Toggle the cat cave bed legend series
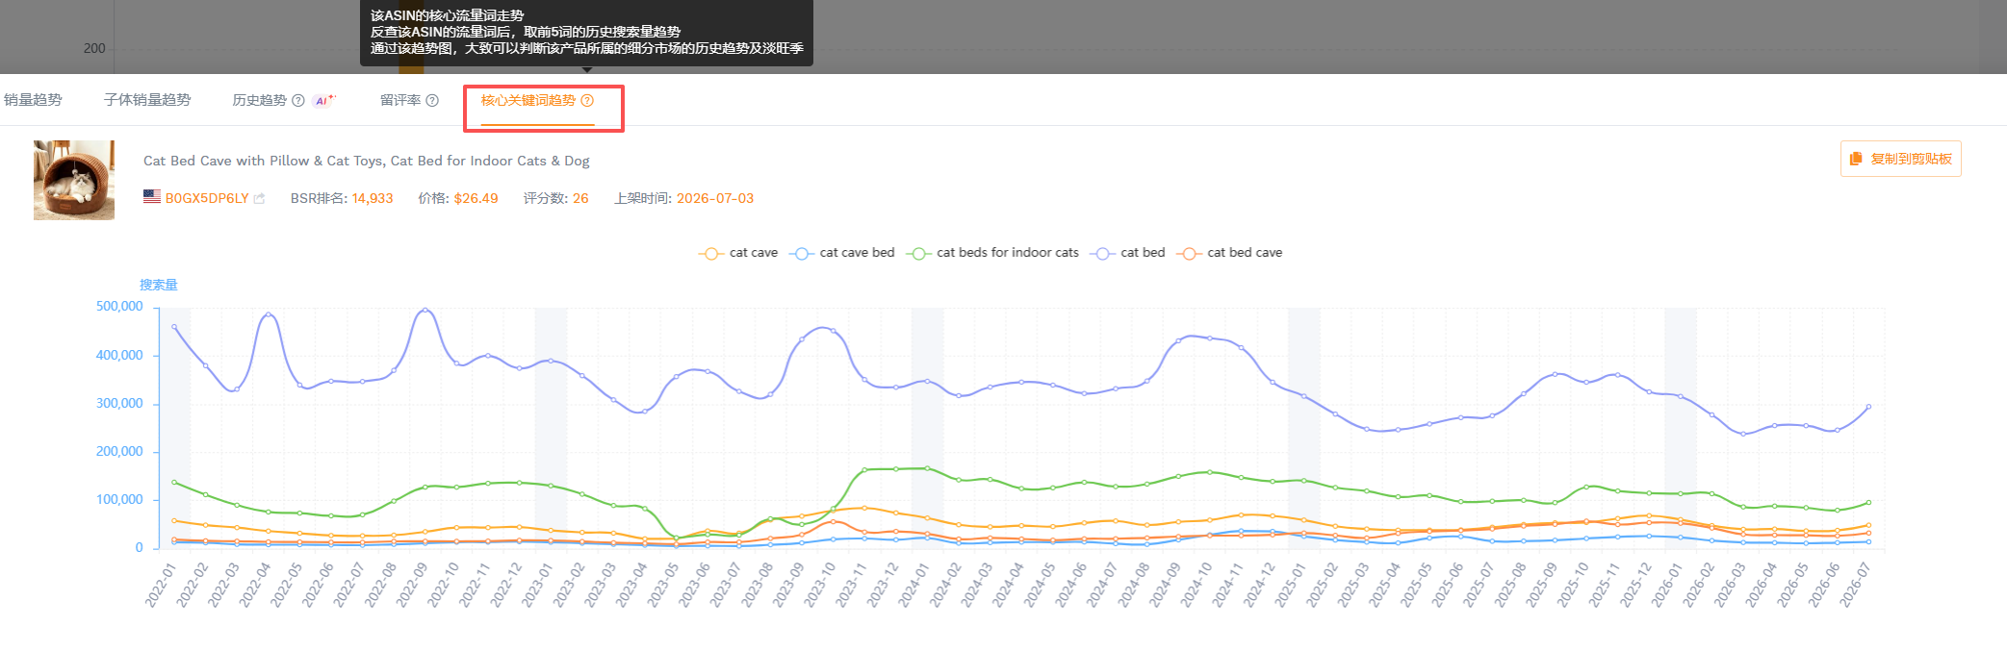This screenshot has width=2007, height=651. coord(842,253)
